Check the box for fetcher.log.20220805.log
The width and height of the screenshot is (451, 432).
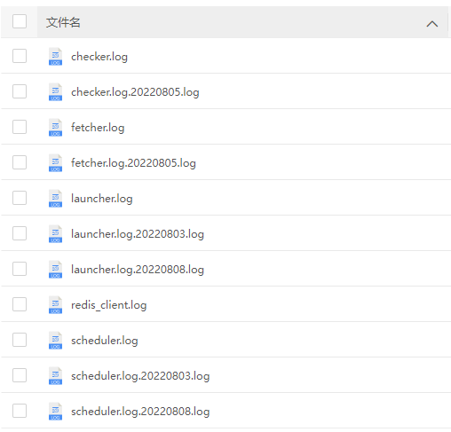coord(20,162)
